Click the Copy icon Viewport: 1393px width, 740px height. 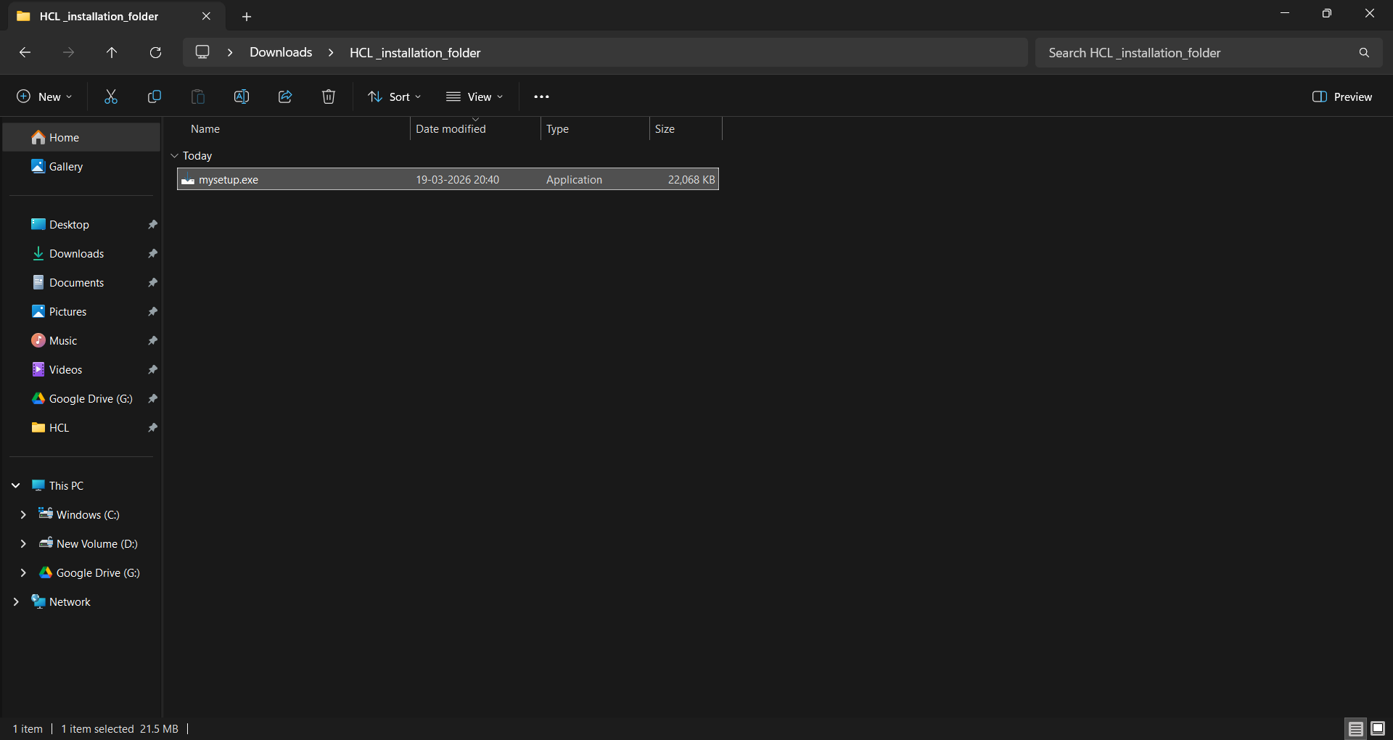tap(154, 96)
